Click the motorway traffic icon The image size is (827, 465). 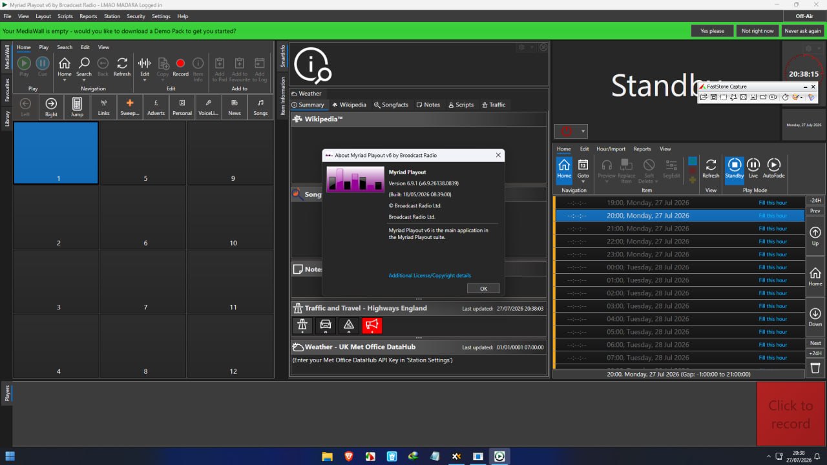pyautogui.click(x=302, y=325)
